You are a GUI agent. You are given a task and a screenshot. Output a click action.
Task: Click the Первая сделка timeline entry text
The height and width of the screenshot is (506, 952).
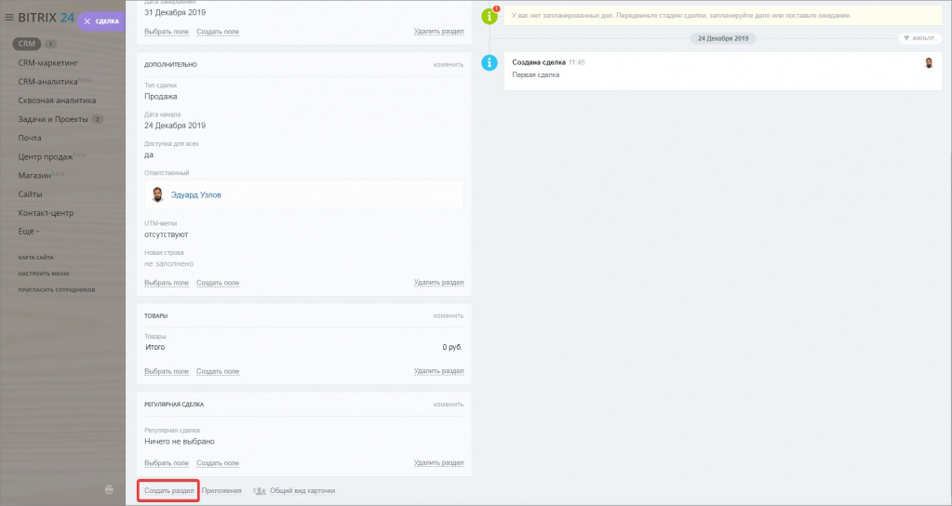(x=535, y=75)
